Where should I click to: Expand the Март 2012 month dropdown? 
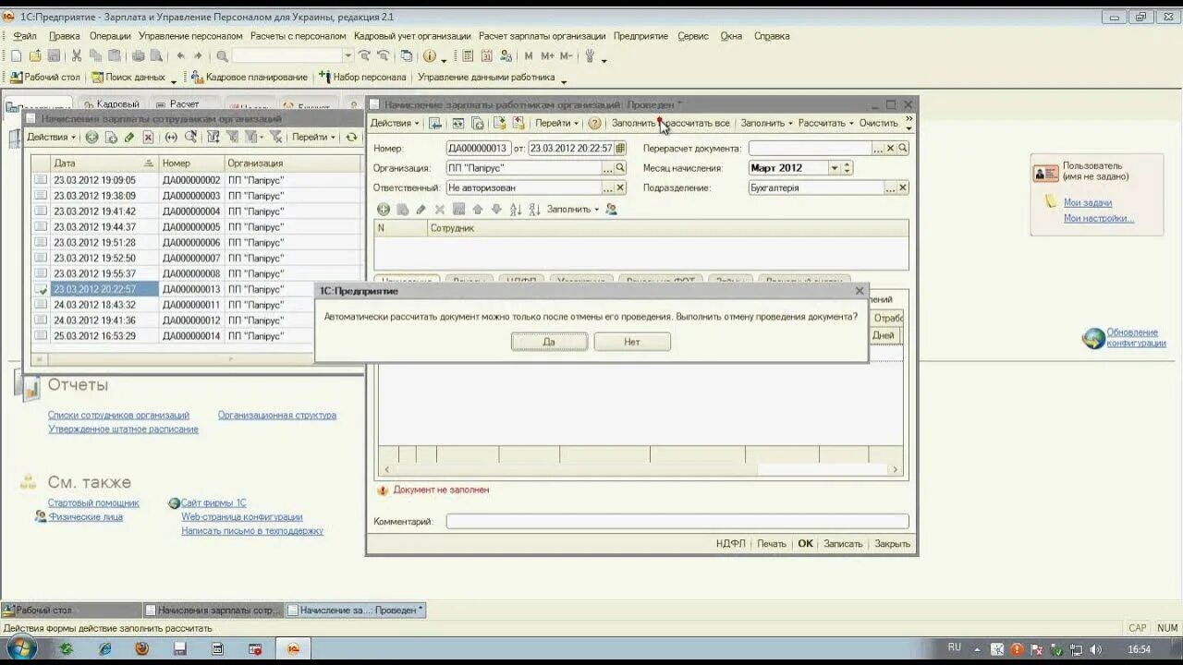[834, 168]
